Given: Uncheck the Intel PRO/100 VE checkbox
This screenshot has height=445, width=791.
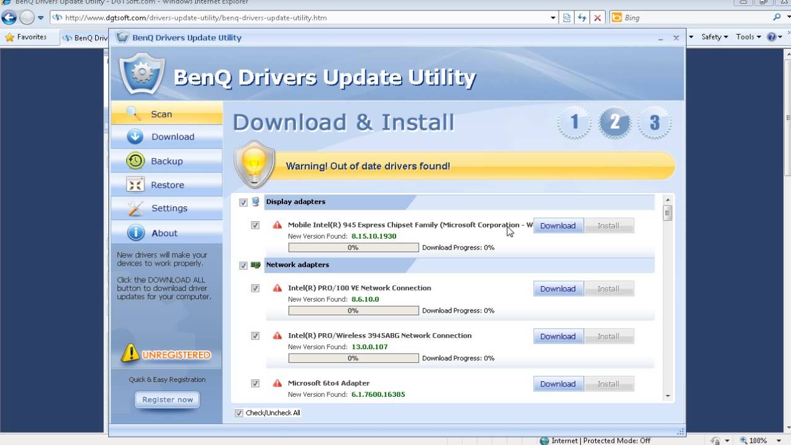Looking at the screenshot, I should (x=255, y=288).
